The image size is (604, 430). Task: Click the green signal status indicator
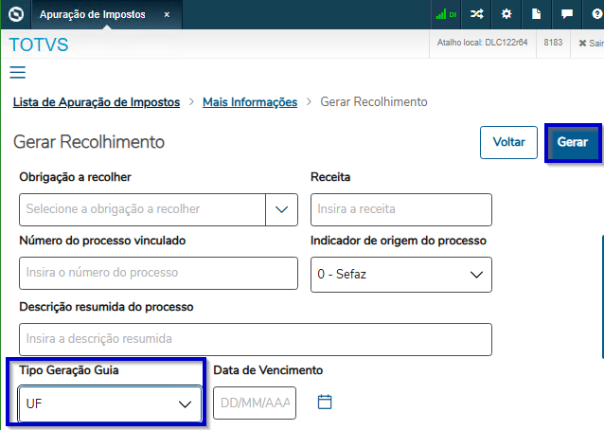pyautogui.click(x=446, y=14)
